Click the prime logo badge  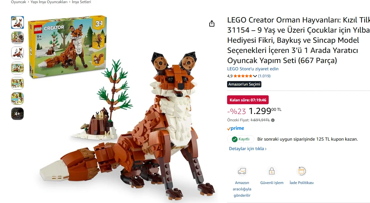[235, 128]
